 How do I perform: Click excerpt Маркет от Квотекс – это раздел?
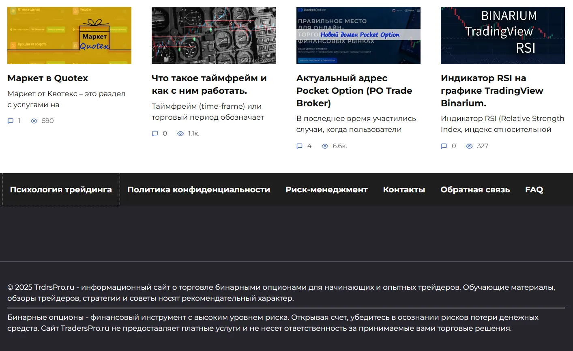[x=67, y=99]
